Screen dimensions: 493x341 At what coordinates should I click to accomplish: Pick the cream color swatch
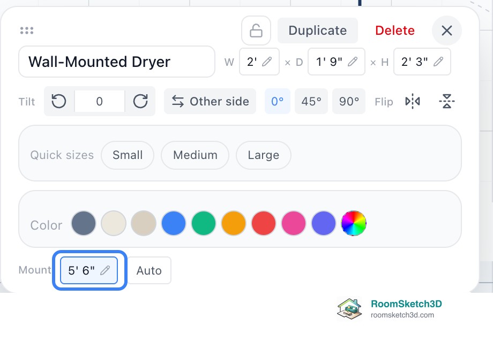[114, 223]
